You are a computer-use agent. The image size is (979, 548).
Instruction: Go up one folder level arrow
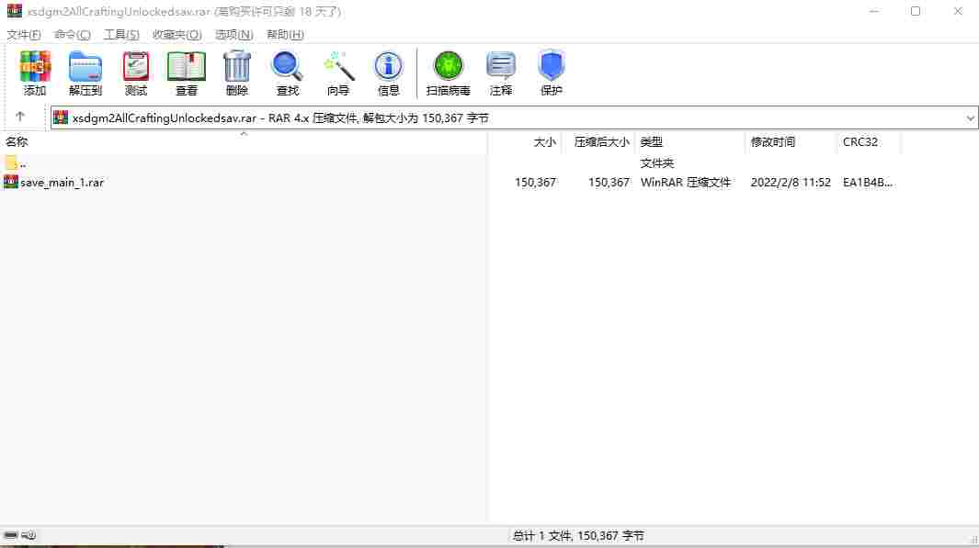[20, 117]
